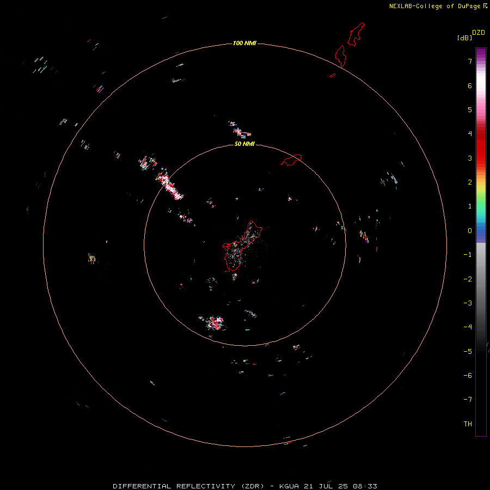
Task: Click the 3 value on the color scale
Action: coord(469,158)
